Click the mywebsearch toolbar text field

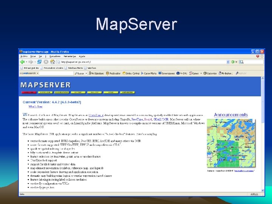coord(56,73)
